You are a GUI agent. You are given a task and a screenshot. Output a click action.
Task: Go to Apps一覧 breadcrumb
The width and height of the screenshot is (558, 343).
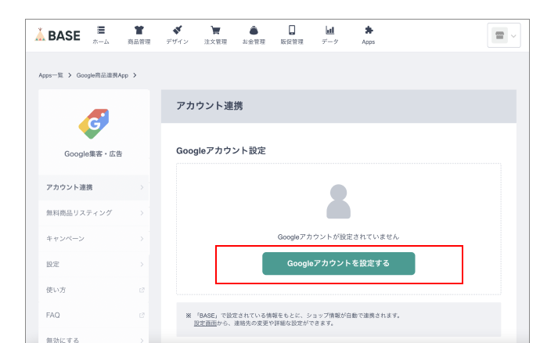51,75
